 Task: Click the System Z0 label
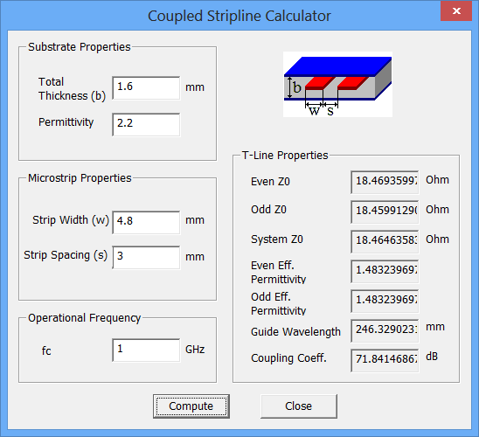pyautogui.click(x=277, y=239)
